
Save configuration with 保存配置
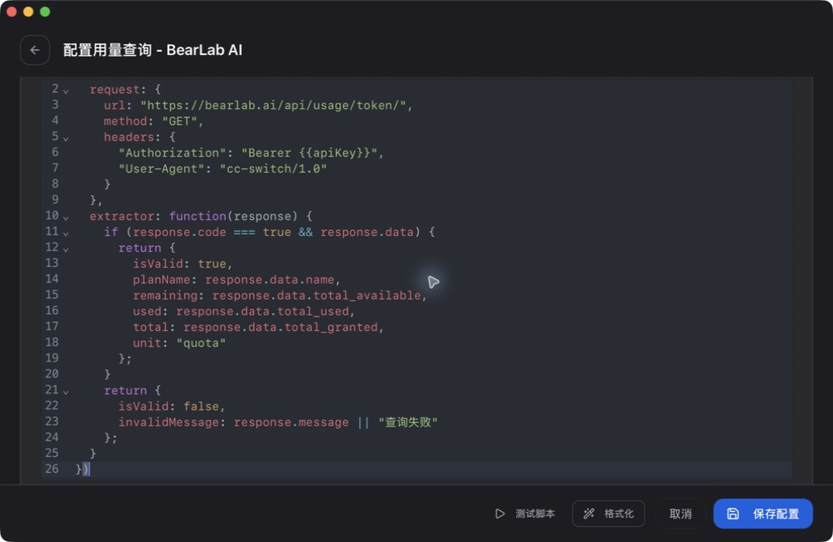pos(763,514)
